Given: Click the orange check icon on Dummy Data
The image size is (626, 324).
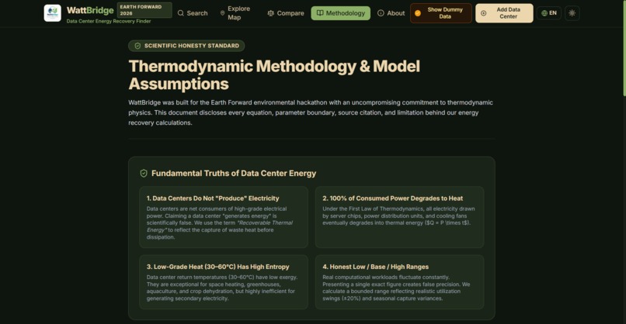Looking at the screenshot, I should 418,13.
